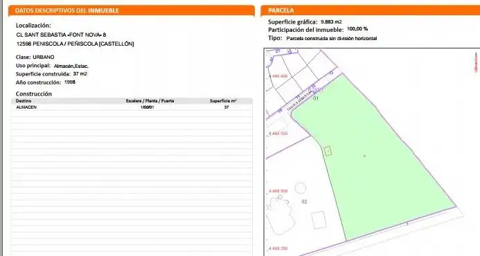Select the '12598 PENISCOLA / PEÑISCOLA [CASTELLÓN]' line
The image size is (480, 256).
(x=75, y=44)
